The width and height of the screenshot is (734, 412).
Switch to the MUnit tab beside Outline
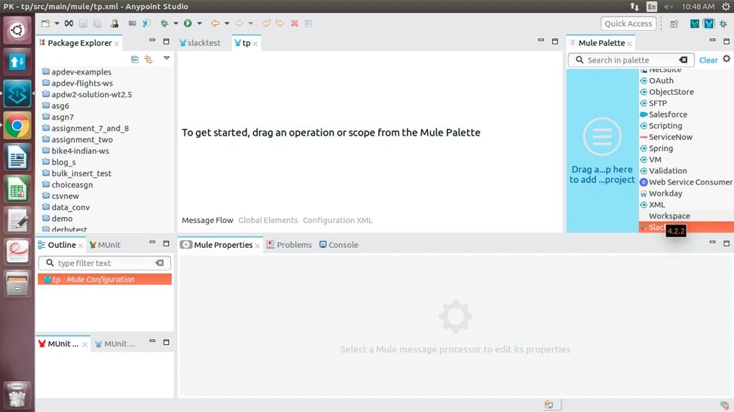105,245
